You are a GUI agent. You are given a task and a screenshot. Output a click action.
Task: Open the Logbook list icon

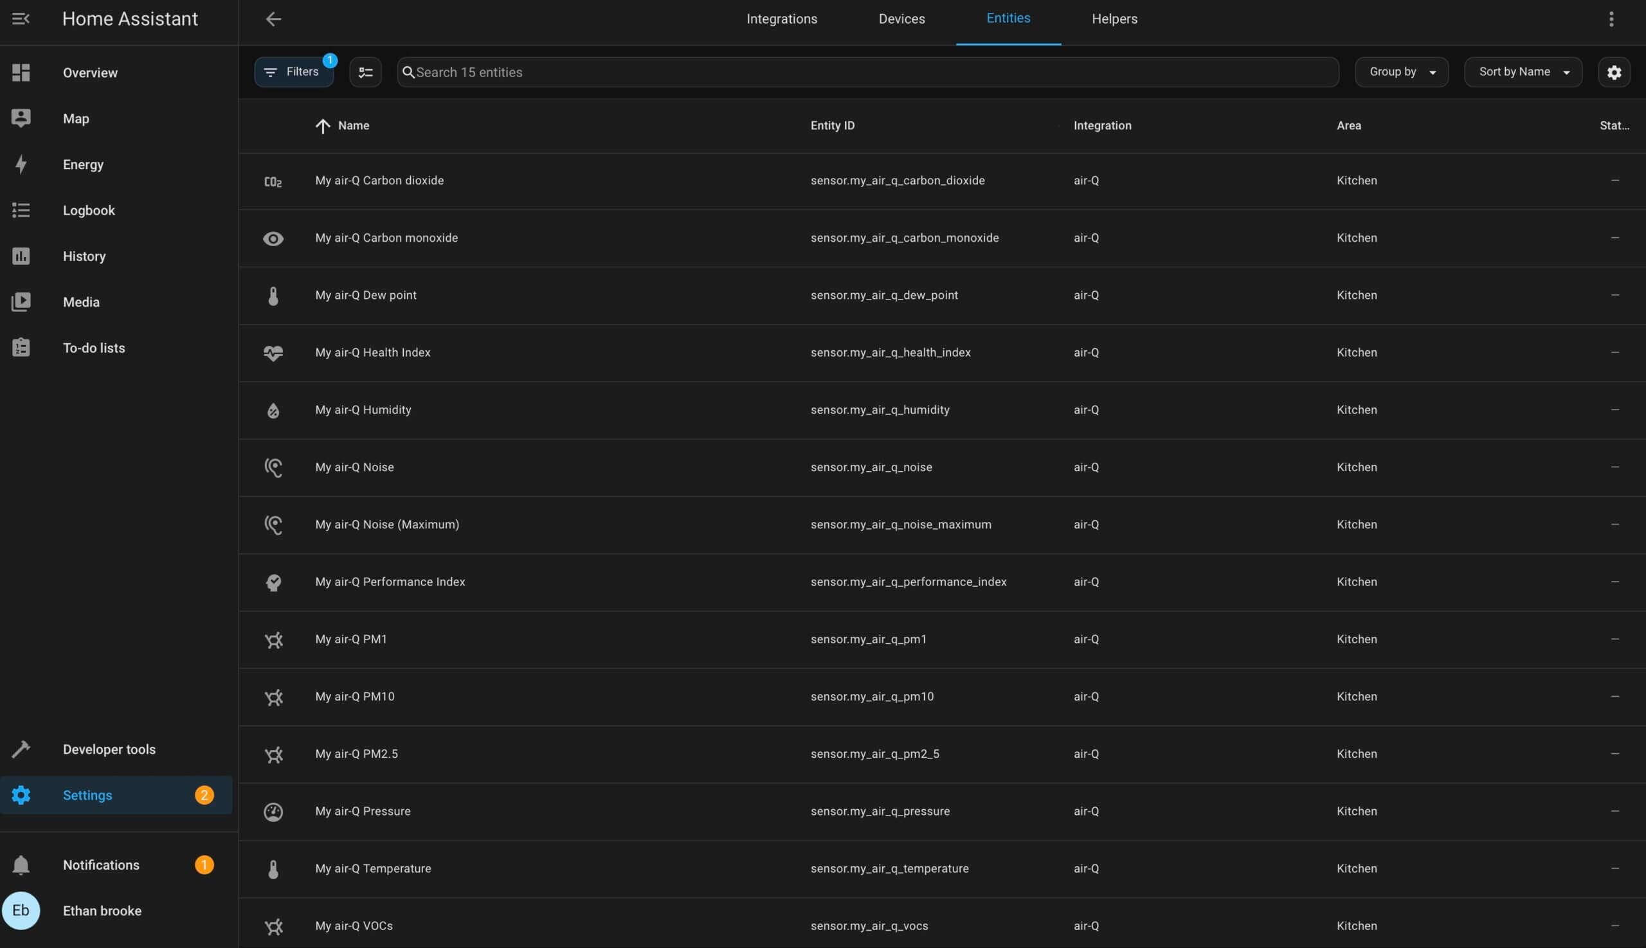(21, 210)
